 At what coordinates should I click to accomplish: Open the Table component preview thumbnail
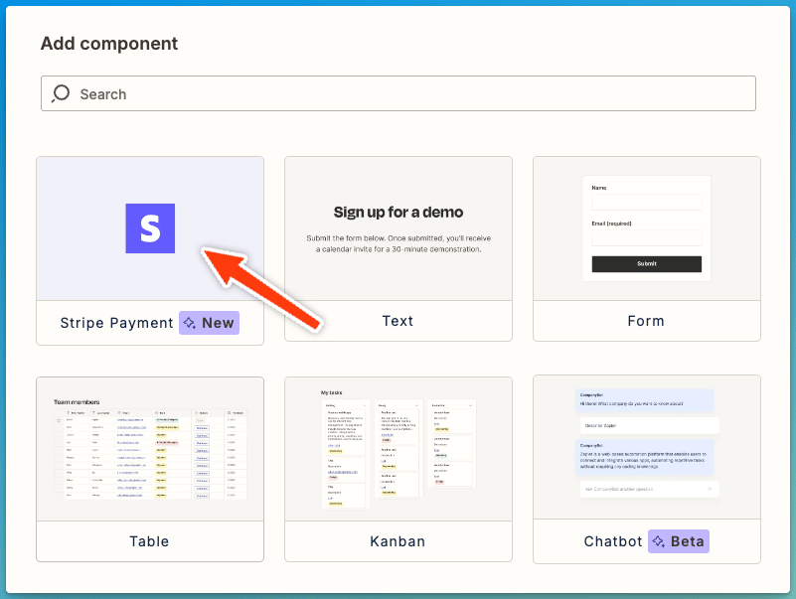tap(150, 449)
